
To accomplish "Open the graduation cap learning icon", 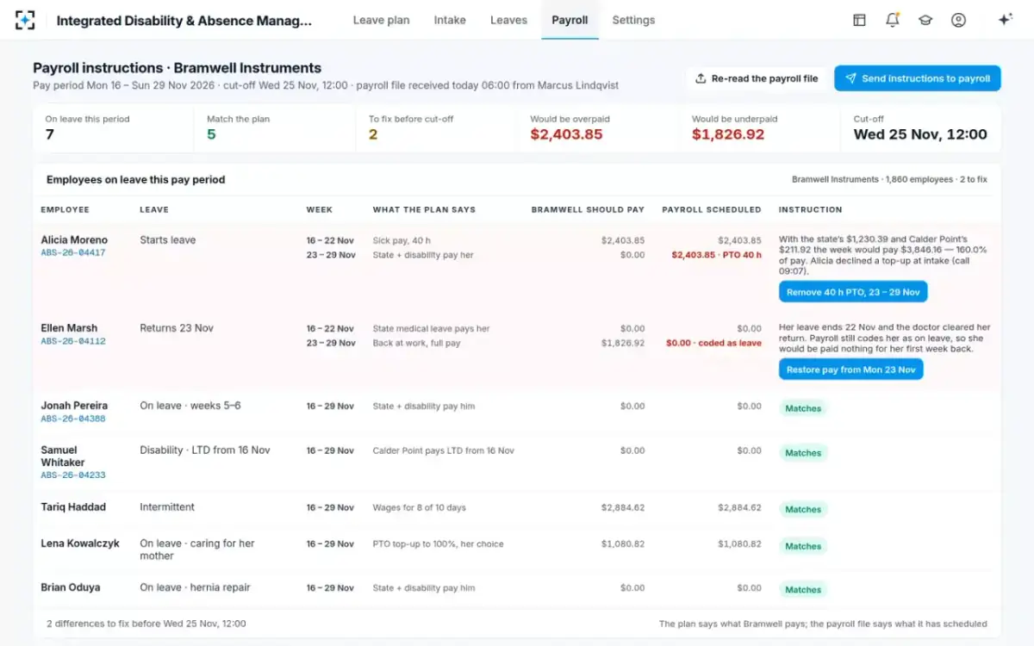I will click(x=925, y=20).
